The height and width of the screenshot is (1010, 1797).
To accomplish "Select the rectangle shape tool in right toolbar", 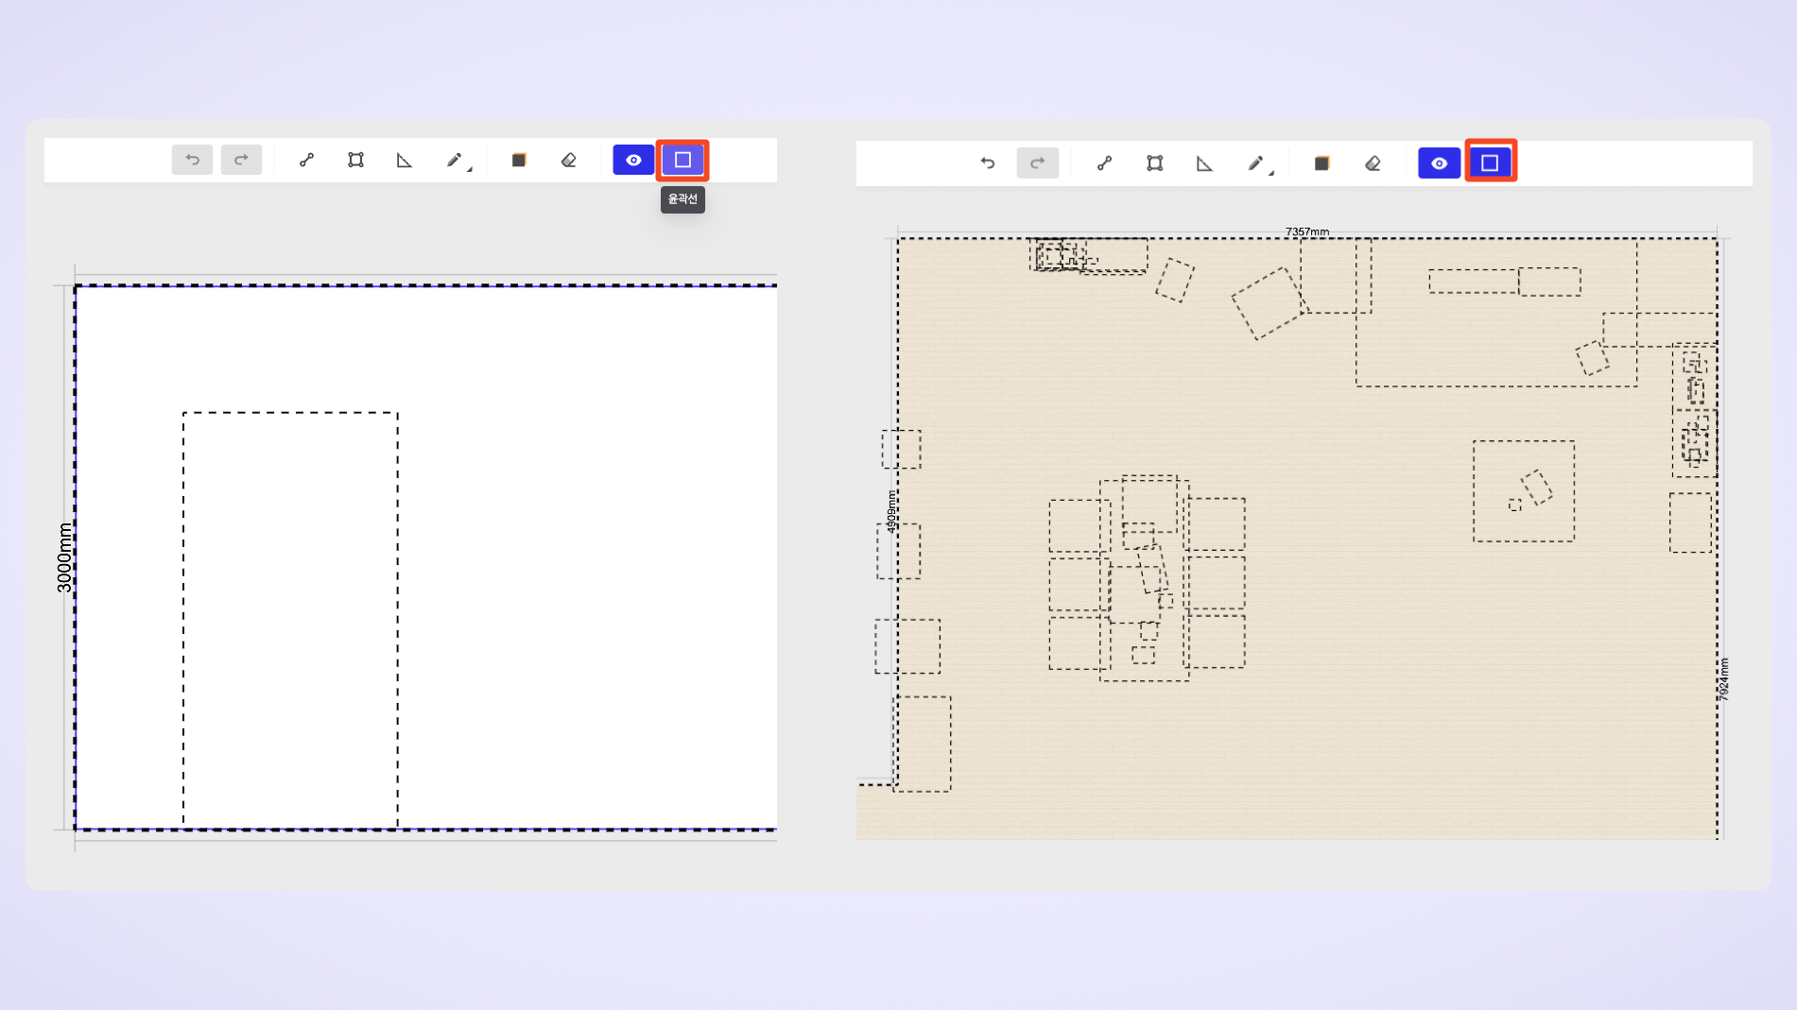I will (x=1154, y=163).
